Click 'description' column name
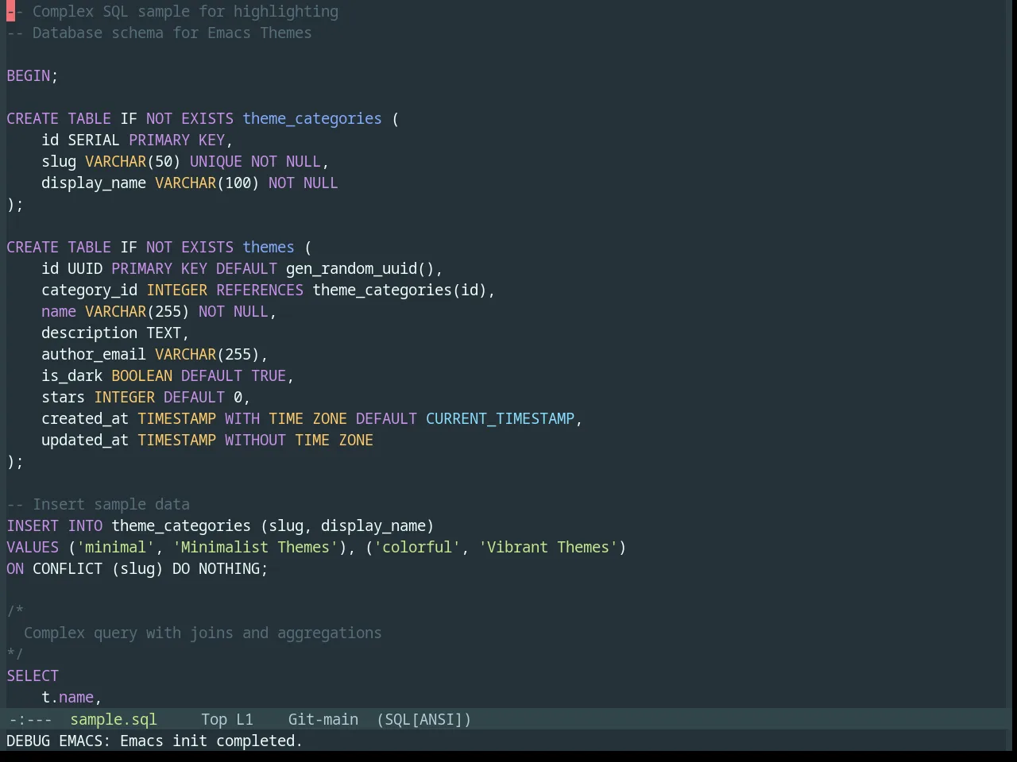 click(x=90, y=333)
